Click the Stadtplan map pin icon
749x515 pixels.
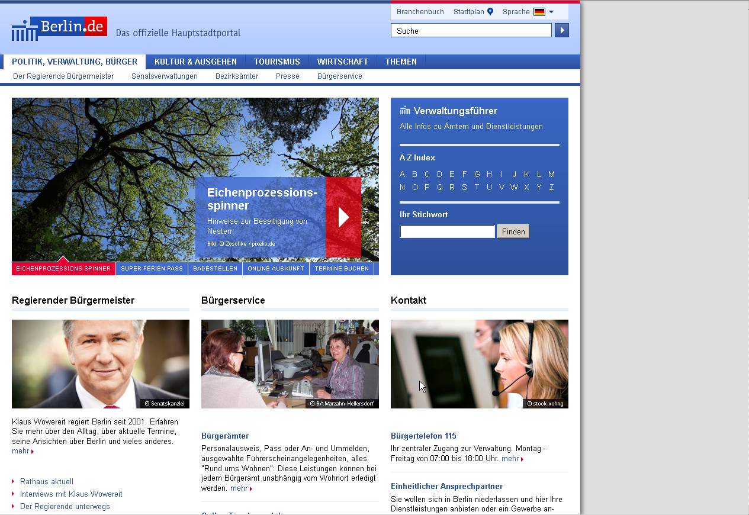click(490, 12)
